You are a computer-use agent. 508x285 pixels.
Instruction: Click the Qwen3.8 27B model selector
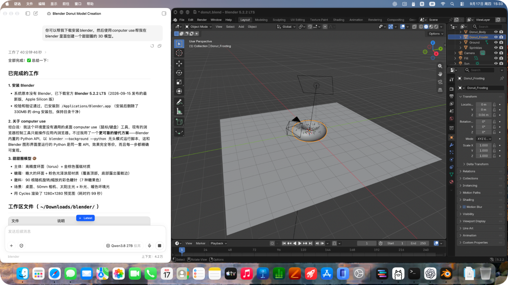click(x=123, y=246)
